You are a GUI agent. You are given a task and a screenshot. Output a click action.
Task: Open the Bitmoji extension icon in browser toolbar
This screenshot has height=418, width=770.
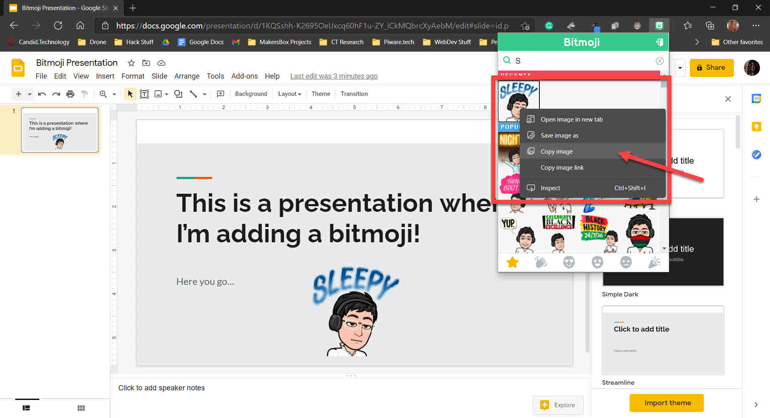click(659, 26)
